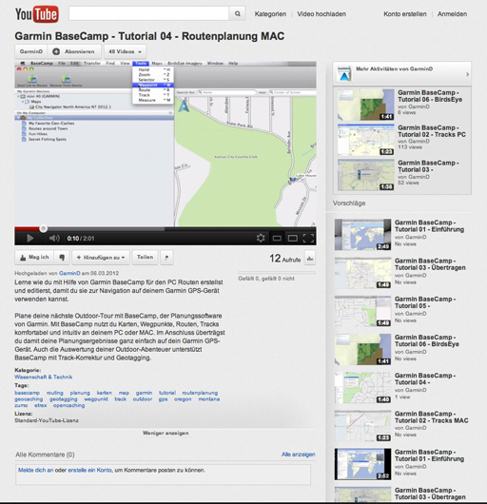Select Measure in the Tools menu

[153, 100]
